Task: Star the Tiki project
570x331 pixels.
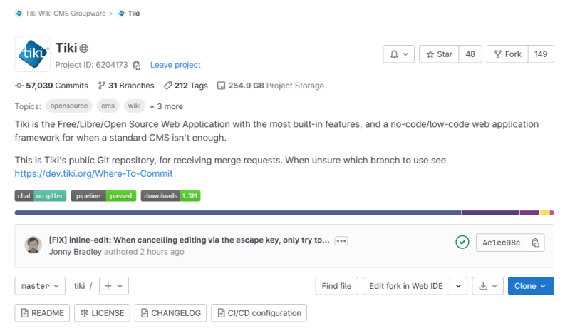Action: [439, 54]
